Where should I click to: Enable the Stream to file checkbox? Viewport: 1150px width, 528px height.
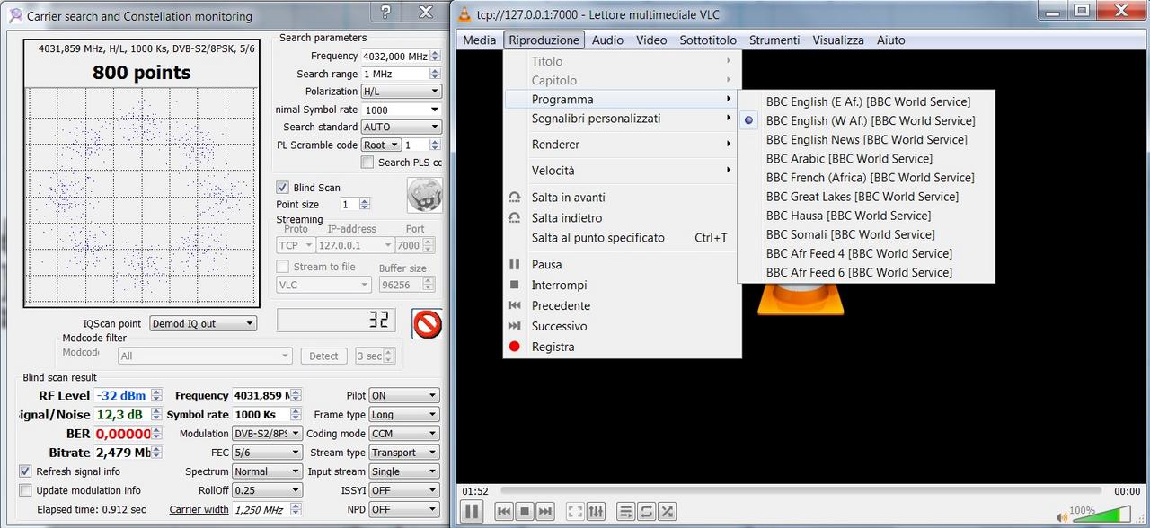point(282,267)
